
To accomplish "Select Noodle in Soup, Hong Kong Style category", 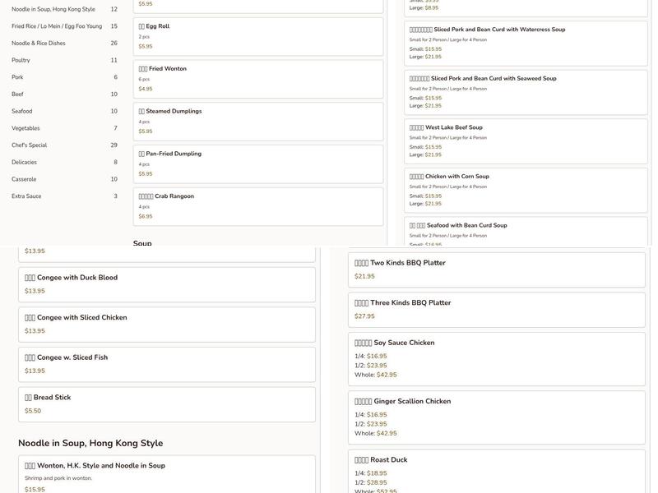I will tap(53, 9).
